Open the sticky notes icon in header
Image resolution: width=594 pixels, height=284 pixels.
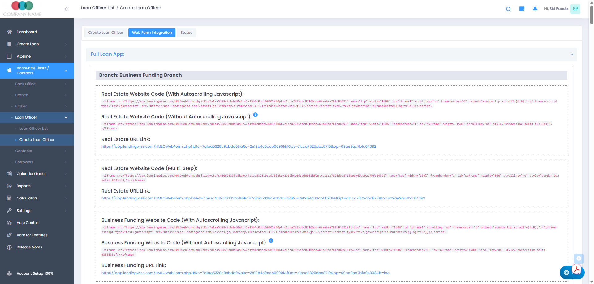522,9
